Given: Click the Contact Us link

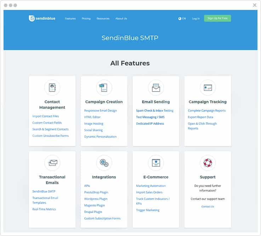Looking at the screenshot, I should (x=208, y=207).
